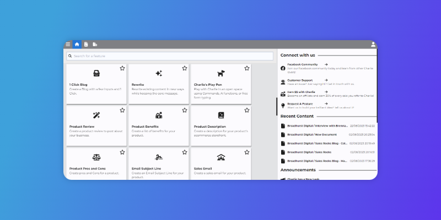Click the Connect with us heading
Viewport: 441px width, 220px height.
pos(298,56)
